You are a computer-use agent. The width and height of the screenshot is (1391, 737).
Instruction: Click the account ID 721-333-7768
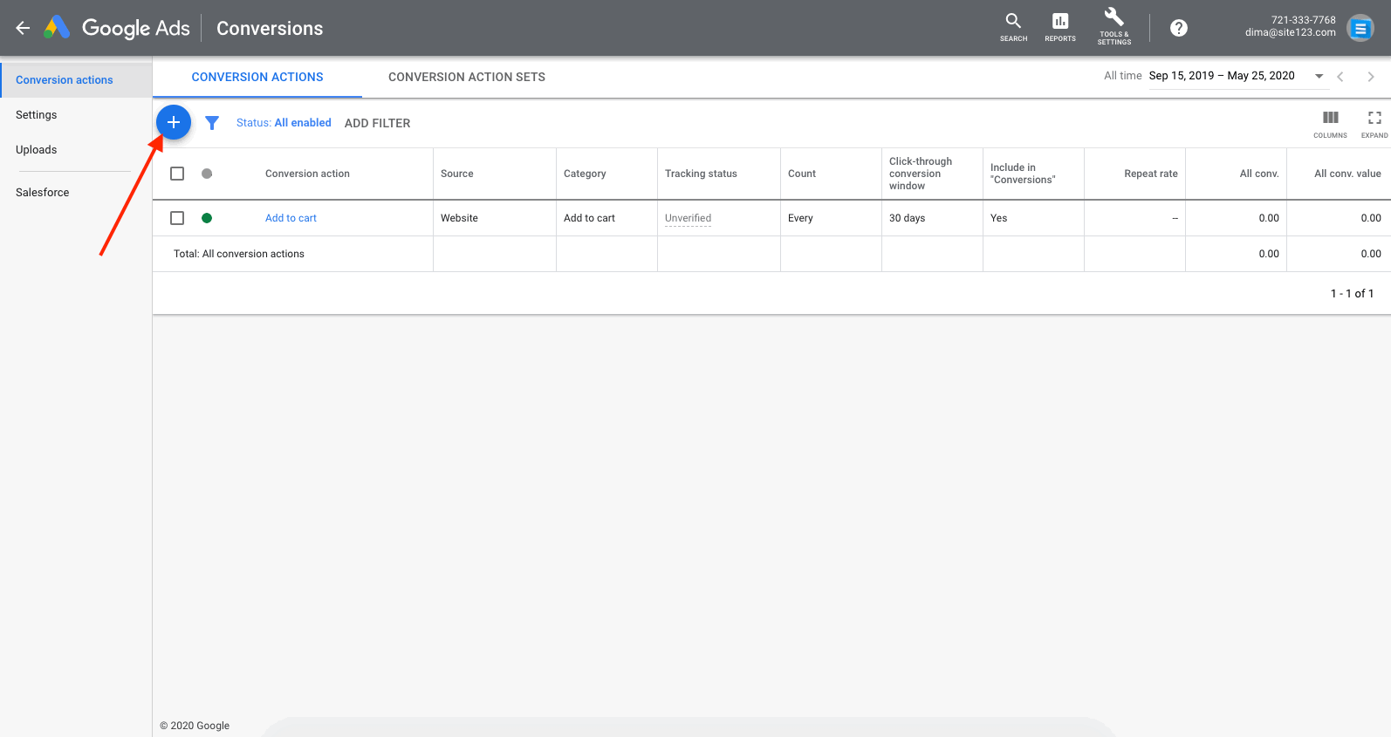(x=1303, y=20)
